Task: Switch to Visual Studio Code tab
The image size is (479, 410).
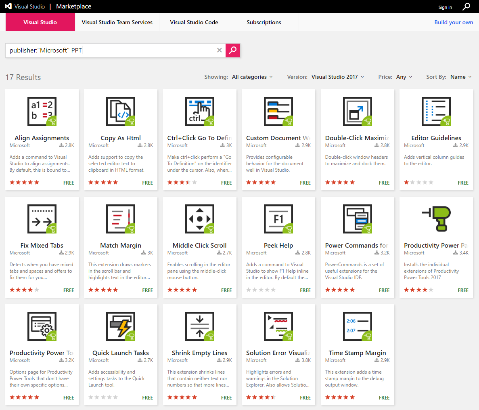Action: (x=194, y=22)
